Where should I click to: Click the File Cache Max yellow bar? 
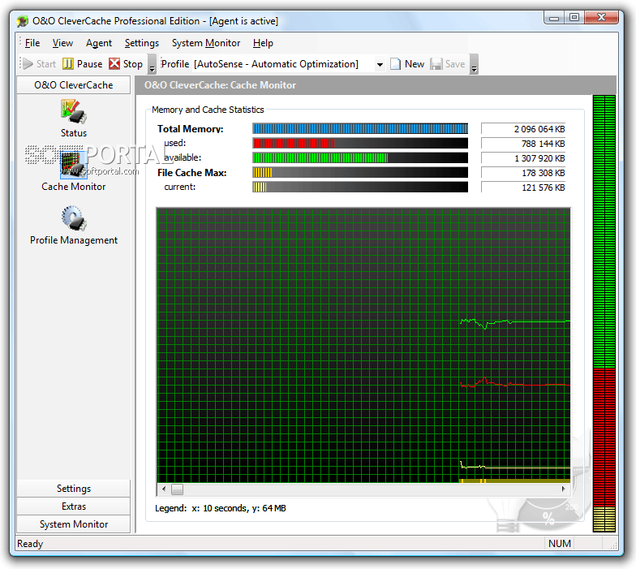tap(360, 172)
